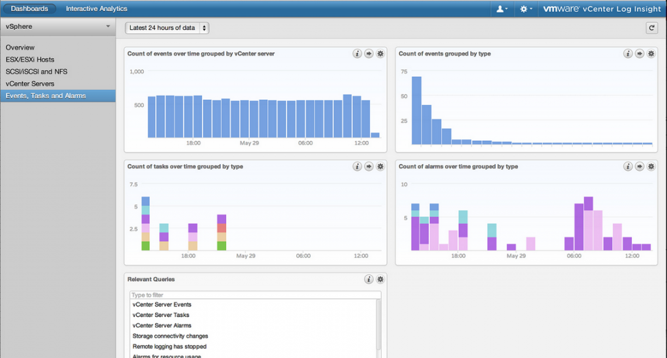Open alarms over time chart in analytics arrow

coord(640,166)
